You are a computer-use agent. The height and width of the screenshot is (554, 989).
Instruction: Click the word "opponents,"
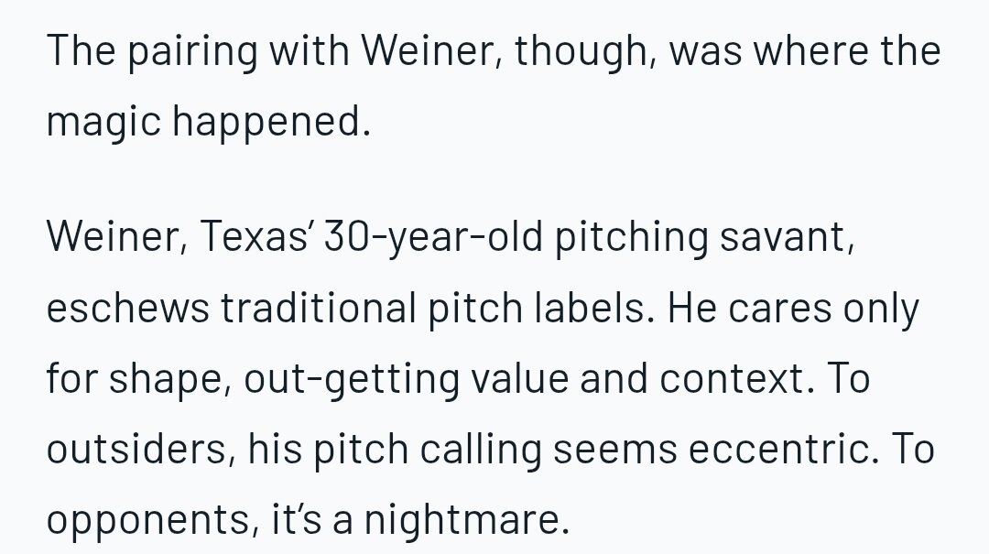[153, 520]
